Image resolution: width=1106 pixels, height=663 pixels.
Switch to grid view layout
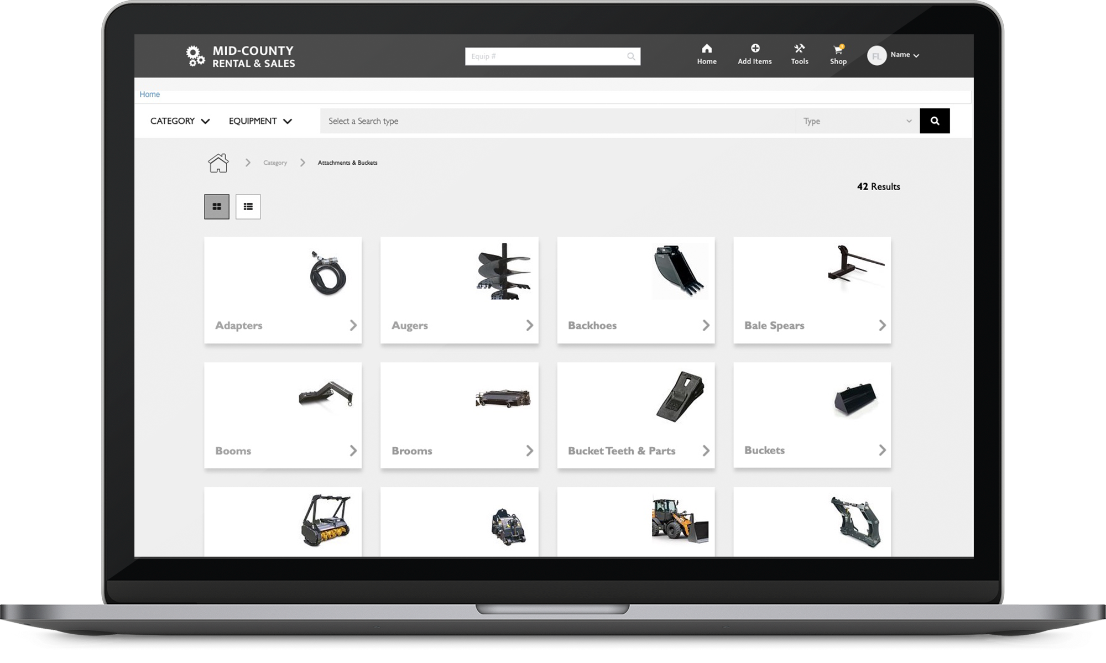click(217, 206)
